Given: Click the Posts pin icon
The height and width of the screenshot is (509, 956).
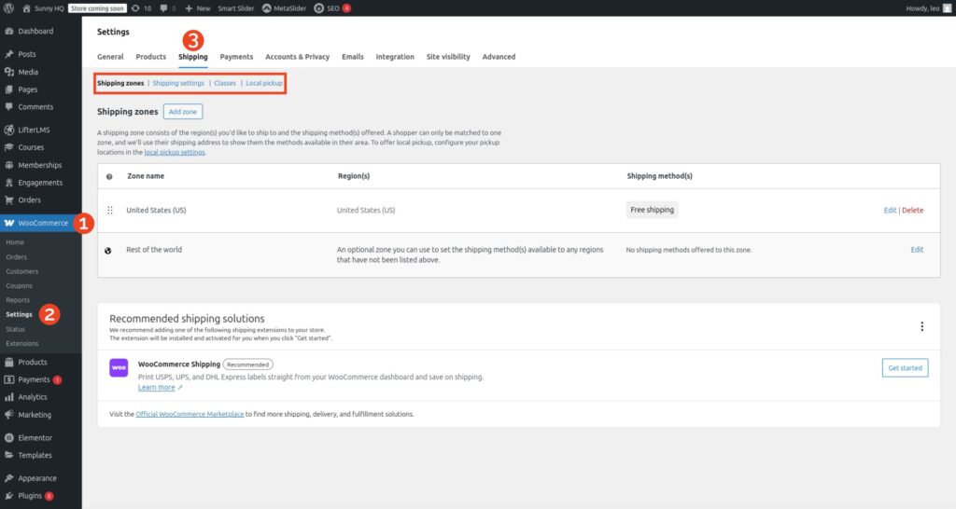Looking at the screenshot, I should click(x=9, y=54).
